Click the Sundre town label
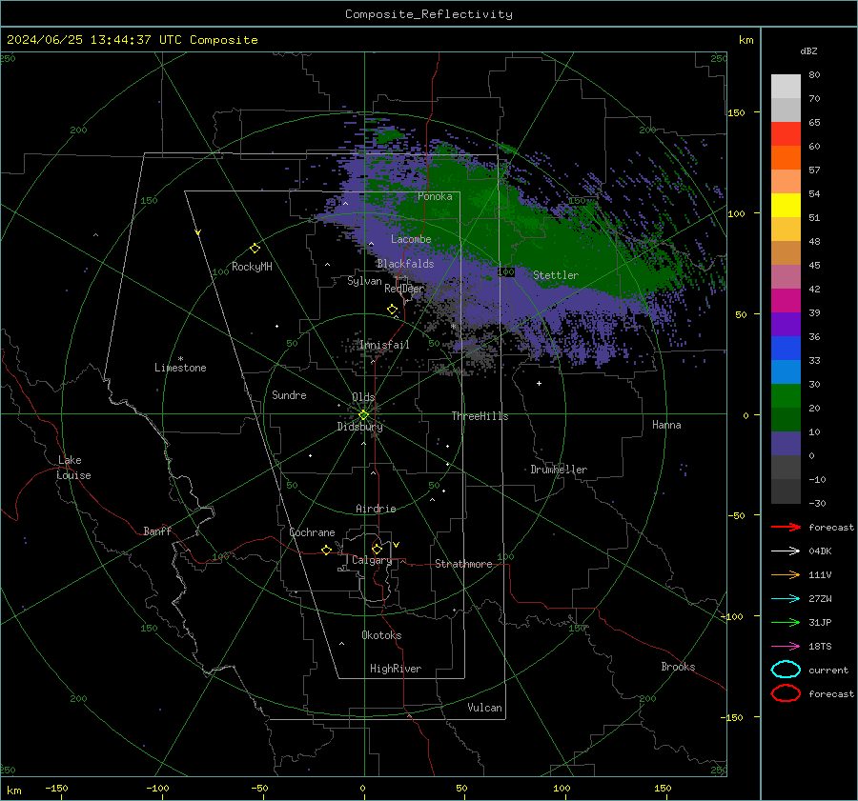 tap(289, 394)
